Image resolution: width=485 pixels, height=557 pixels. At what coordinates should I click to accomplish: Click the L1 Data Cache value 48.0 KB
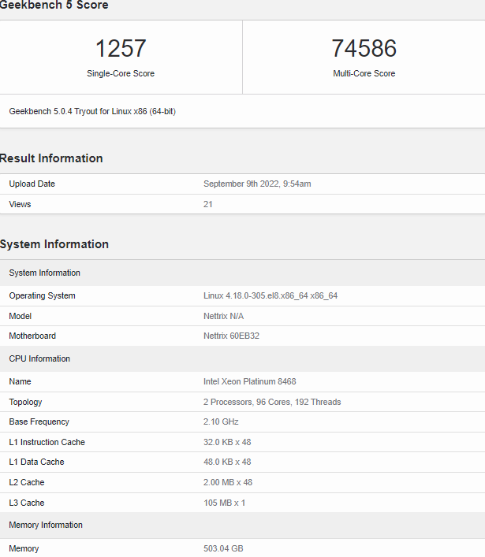coord(227,462)
